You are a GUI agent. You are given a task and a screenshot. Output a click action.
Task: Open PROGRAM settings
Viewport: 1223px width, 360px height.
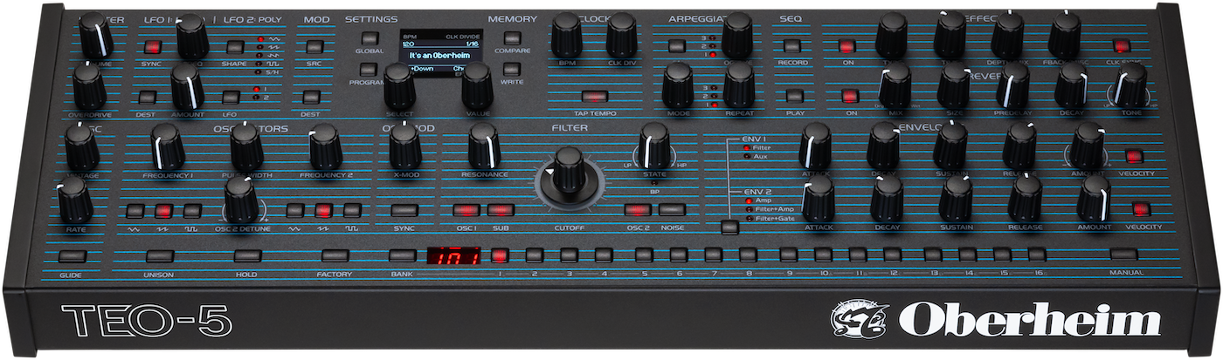tap(368, 69)
